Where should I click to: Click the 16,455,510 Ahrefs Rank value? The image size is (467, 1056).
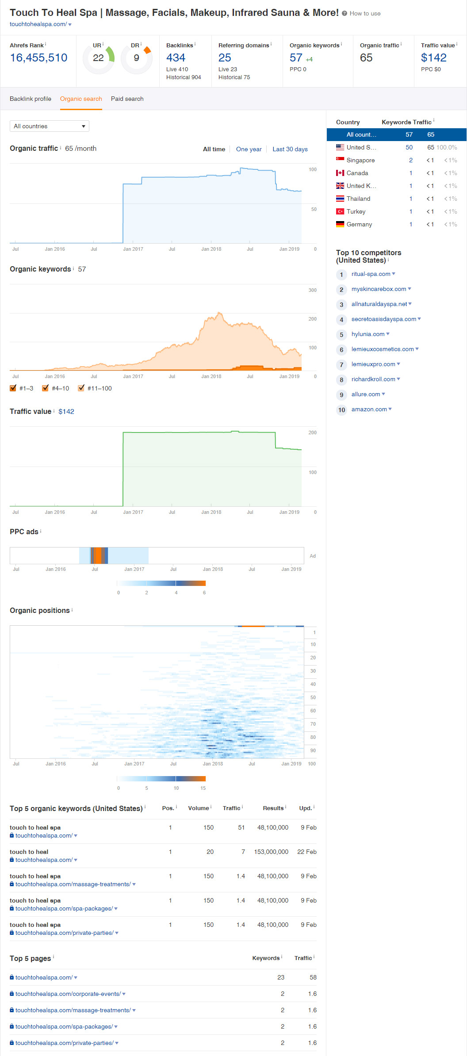(38, 57)
